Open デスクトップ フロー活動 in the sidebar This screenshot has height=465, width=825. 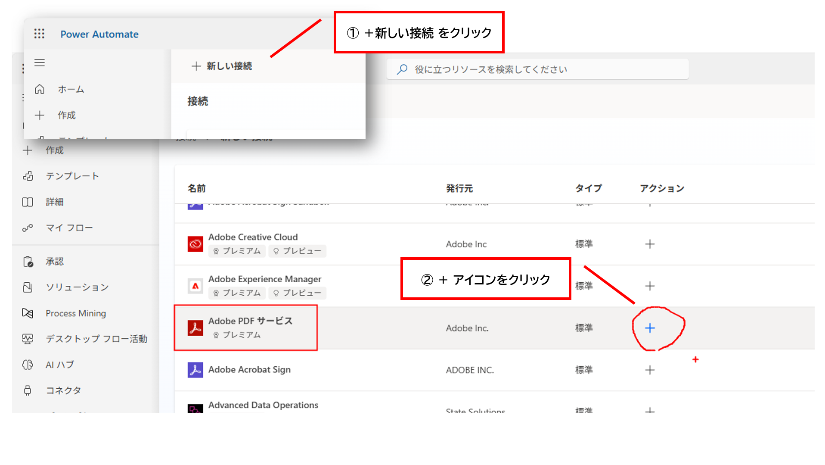point(96,339)
